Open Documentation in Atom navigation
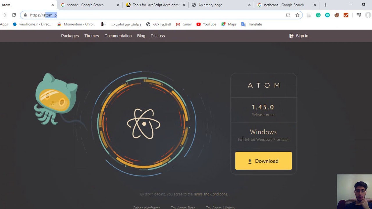 click(118, 36)
